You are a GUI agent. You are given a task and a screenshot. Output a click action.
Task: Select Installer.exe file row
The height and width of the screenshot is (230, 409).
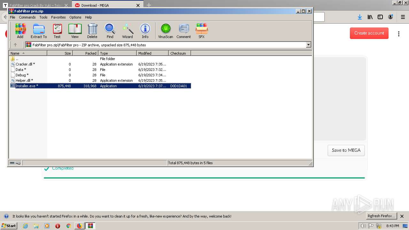[100, 86]
